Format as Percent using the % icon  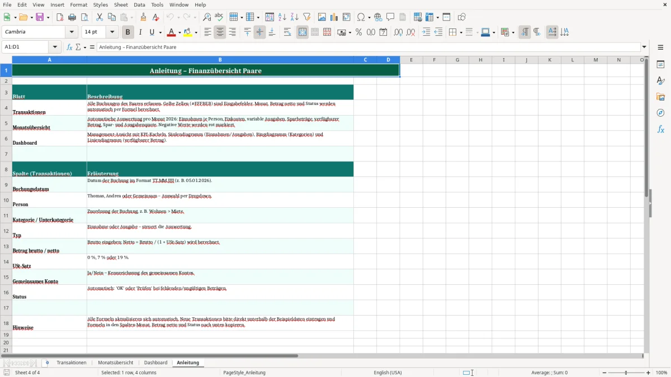point(358,32)
